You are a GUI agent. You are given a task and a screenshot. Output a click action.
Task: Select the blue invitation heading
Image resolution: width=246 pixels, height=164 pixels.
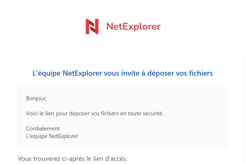pyautogui.click(x=122, y=73)
